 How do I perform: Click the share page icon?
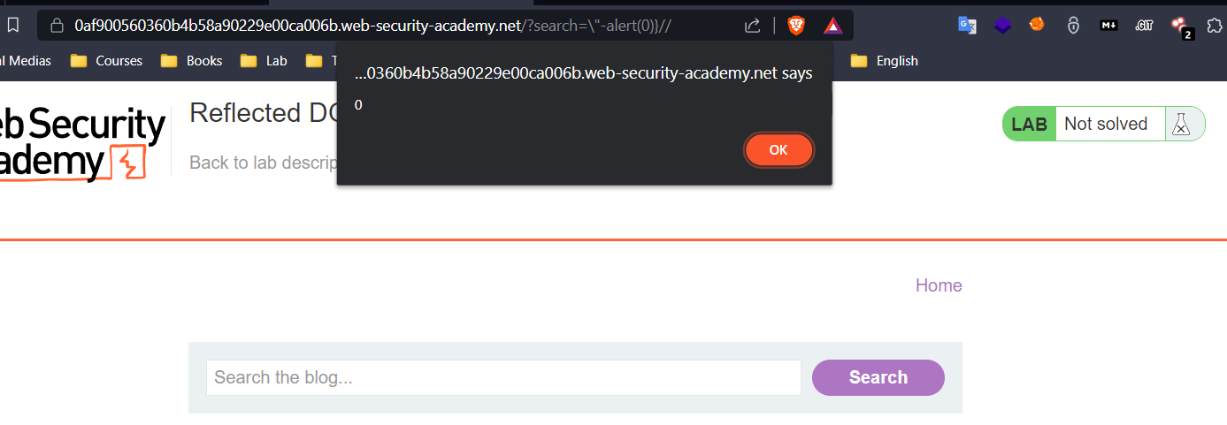point(753,26)
